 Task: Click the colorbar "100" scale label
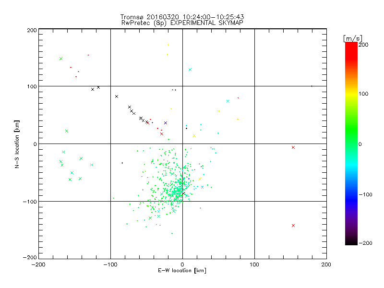[363, 94]
